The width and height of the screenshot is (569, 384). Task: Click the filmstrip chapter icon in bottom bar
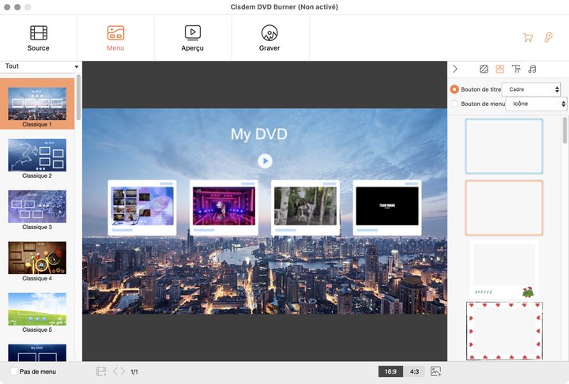coord(101,371)
